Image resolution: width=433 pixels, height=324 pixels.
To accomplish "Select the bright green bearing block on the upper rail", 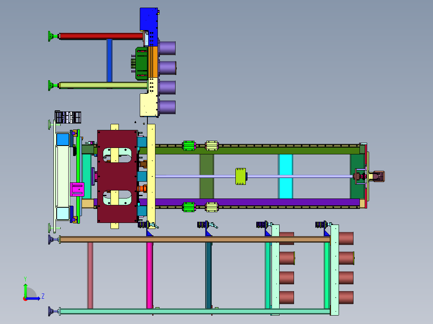I will click(x=189, y=146).
